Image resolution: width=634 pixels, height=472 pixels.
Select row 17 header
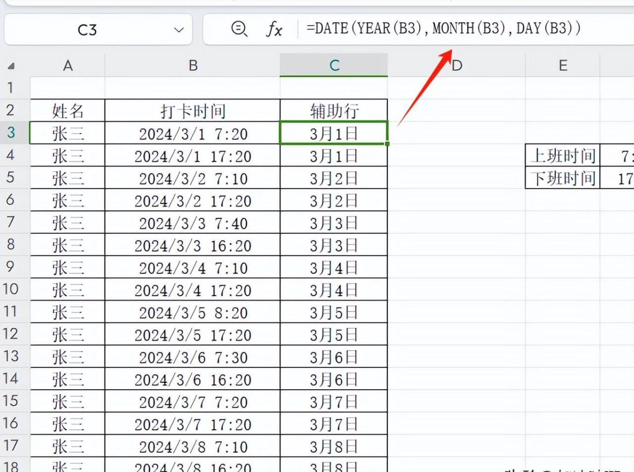coord(15,446)
